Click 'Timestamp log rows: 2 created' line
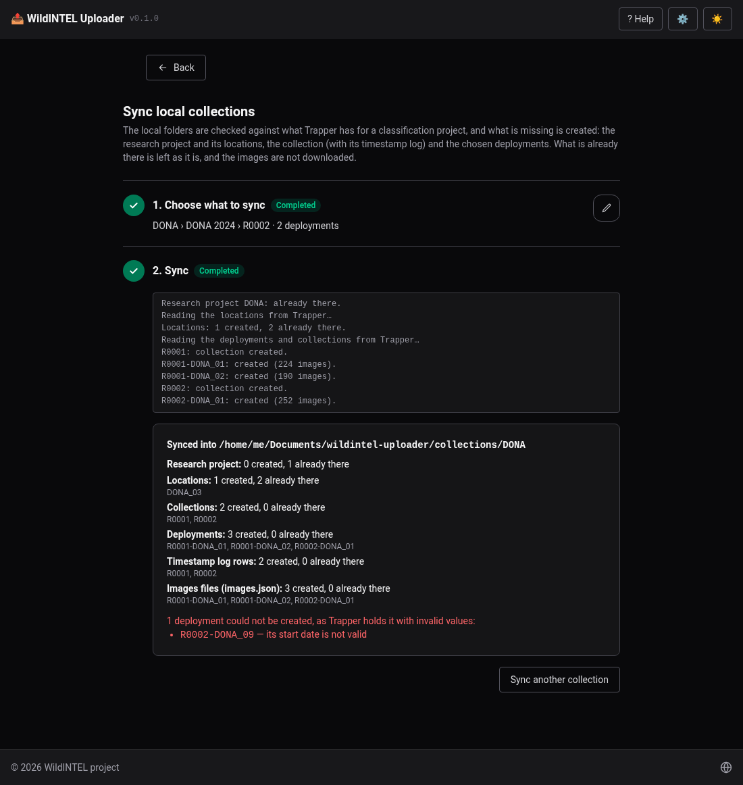The image size is (743, 785). click(x=265, y=561)
